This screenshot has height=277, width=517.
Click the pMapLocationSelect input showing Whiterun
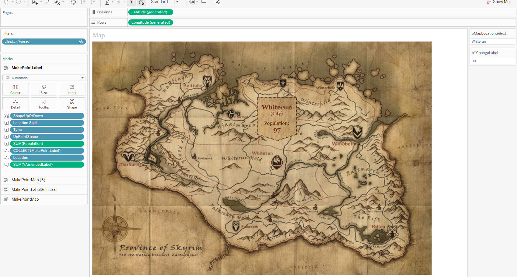coord(492,42)
